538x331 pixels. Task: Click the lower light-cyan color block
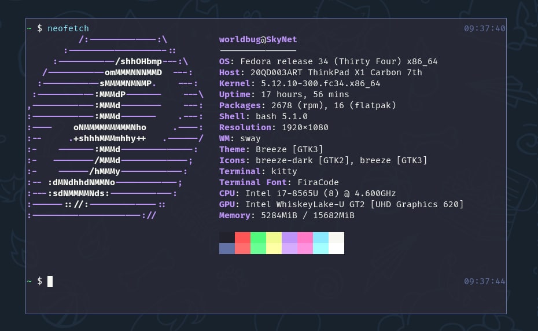[321, 249]
